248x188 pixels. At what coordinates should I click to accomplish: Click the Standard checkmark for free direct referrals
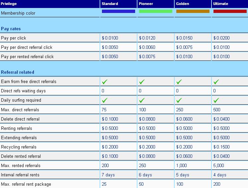tap(105, 82)
